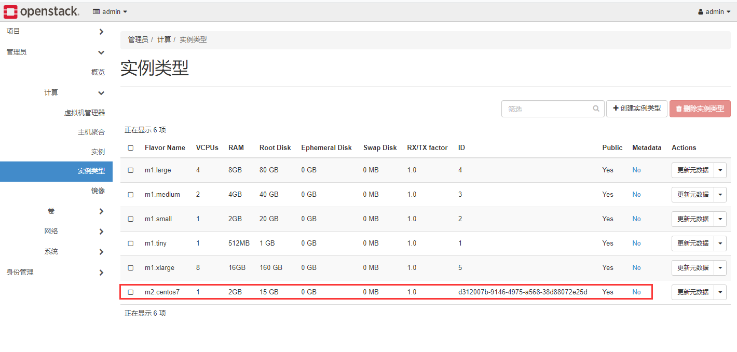Sort by the Root Disk column header
The height and width of the screenshot is (352, 737).
coord(275,148)
